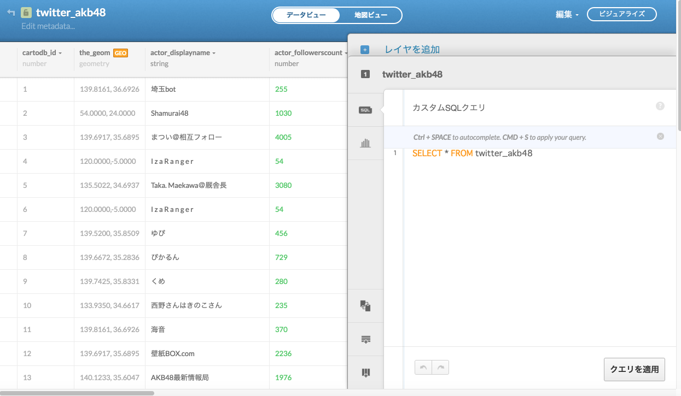Click followers count value 3080

pyautogui.click(x=283, y=185)
